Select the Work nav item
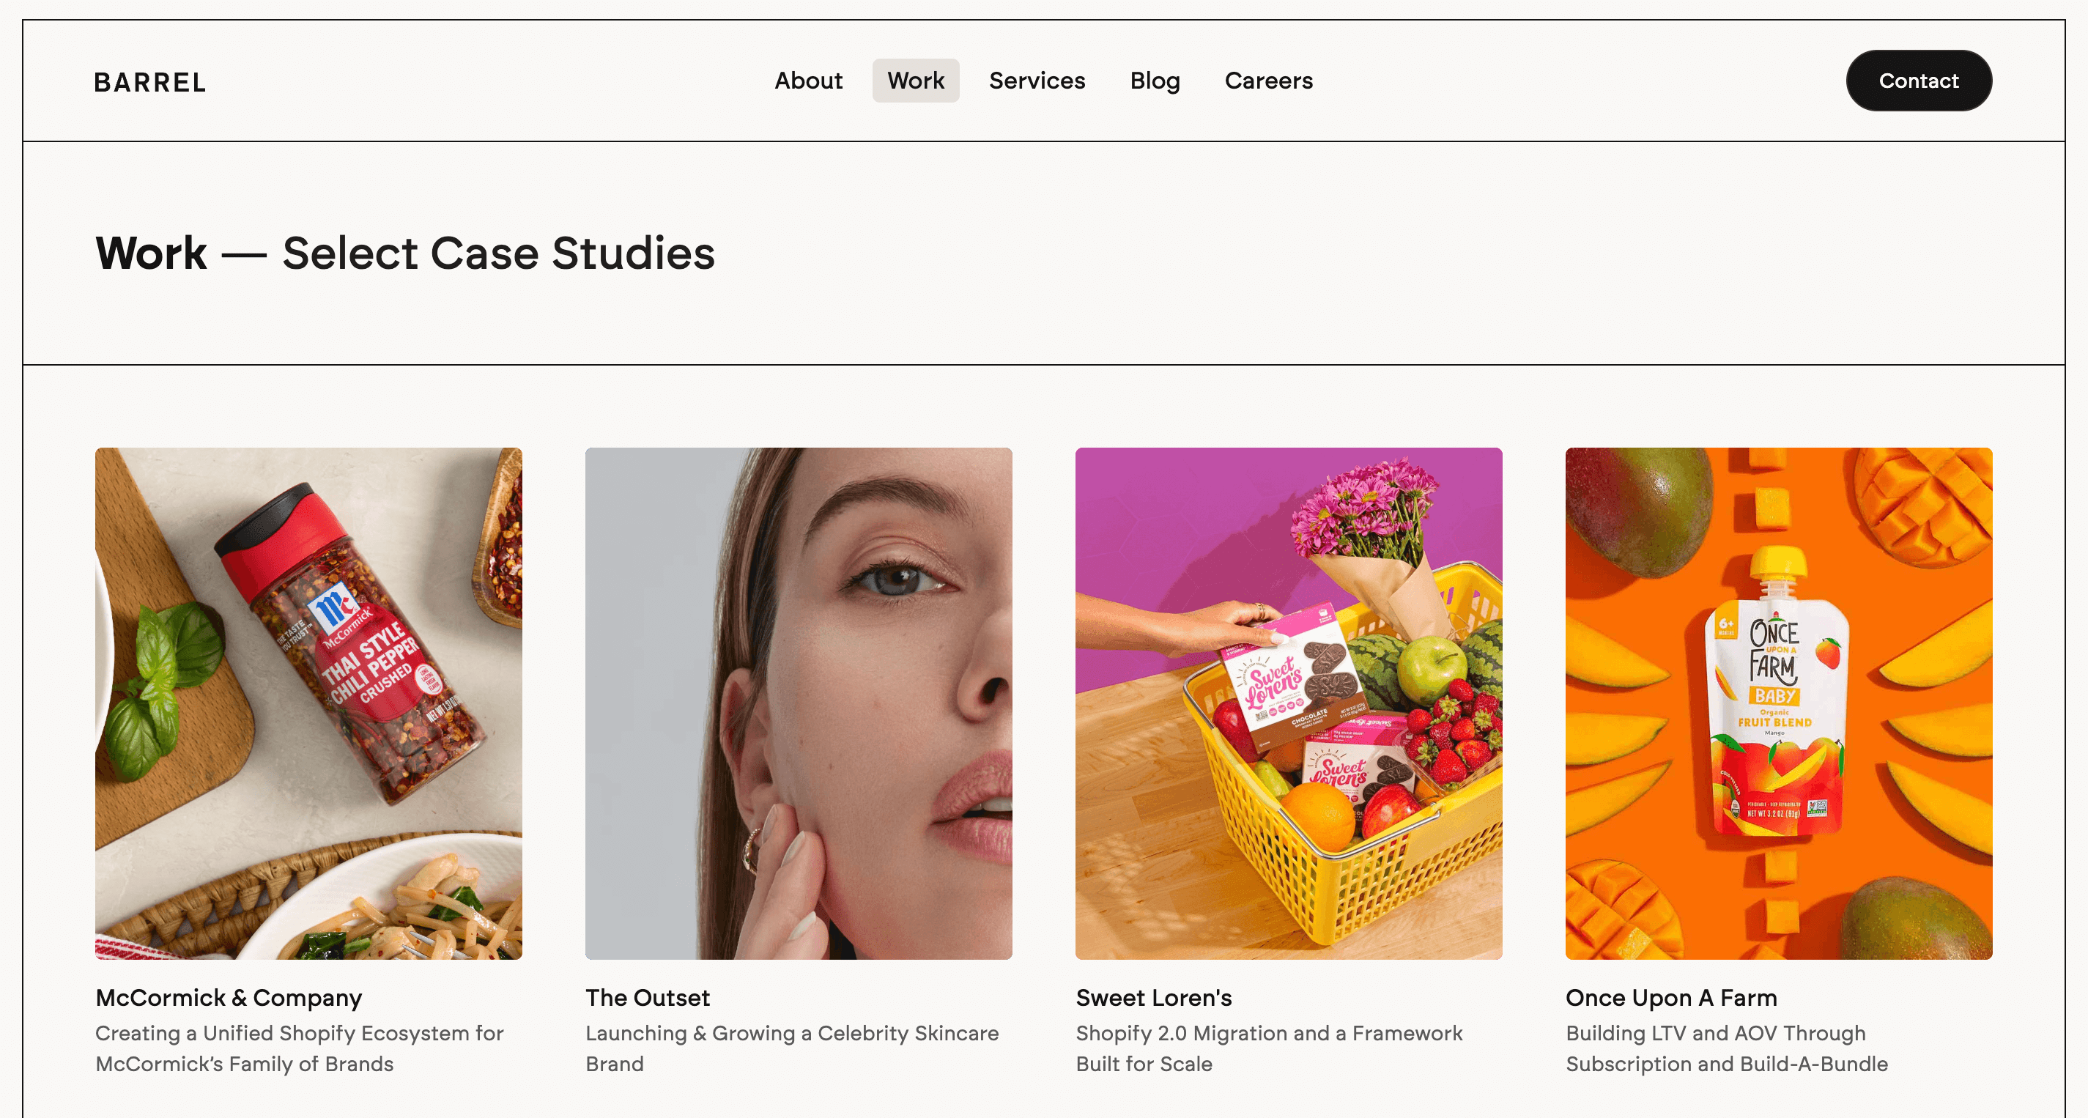2088x1118 pixels. pyautogui.click(x=915, y=81)
